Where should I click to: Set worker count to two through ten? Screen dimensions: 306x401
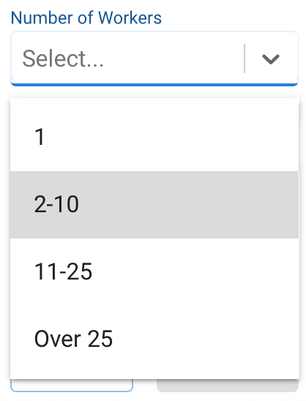pos(154,205)
